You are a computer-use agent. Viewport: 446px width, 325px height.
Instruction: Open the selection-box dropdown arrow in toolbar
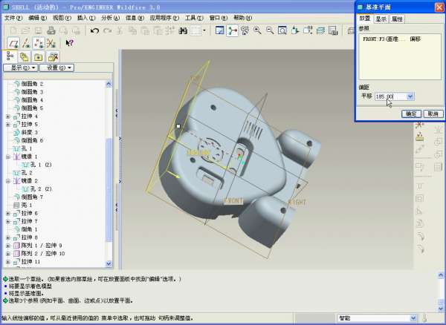pos(204,30)
